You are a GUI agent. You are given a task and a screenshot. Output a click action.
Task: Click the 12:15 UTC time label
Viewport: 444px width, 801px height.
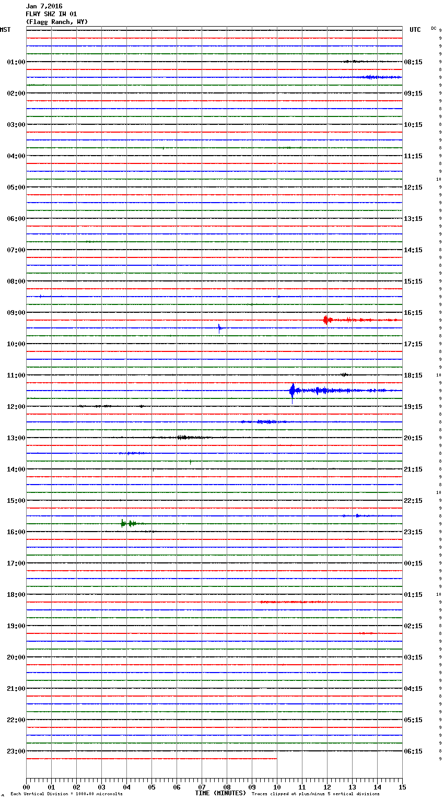click(413, 187)
